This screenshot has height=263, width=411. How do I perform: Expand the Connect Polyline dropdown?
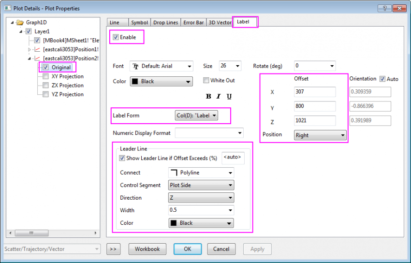click(x=201, y=173)
